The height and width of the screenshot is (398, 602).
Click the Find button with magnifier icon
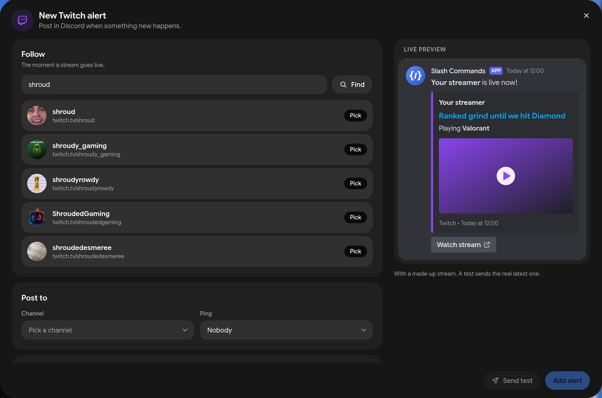(352, 84)
